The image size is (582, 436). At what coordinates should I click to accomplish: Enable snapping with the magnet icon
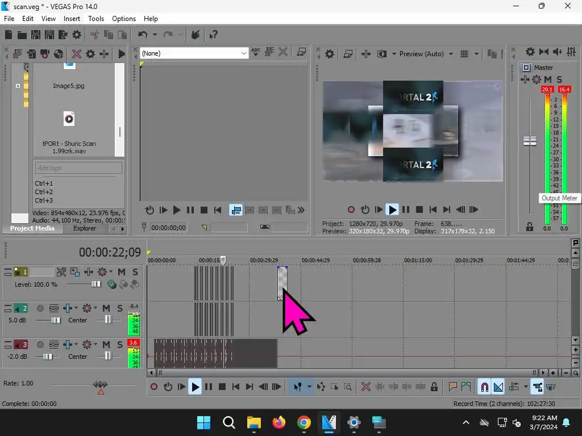pyautogui.click(x=484, y=387)
